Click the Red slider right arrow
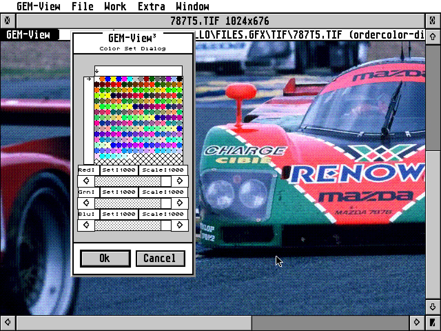The width and height of the screenshot is (441, 331). pos(180,181)
